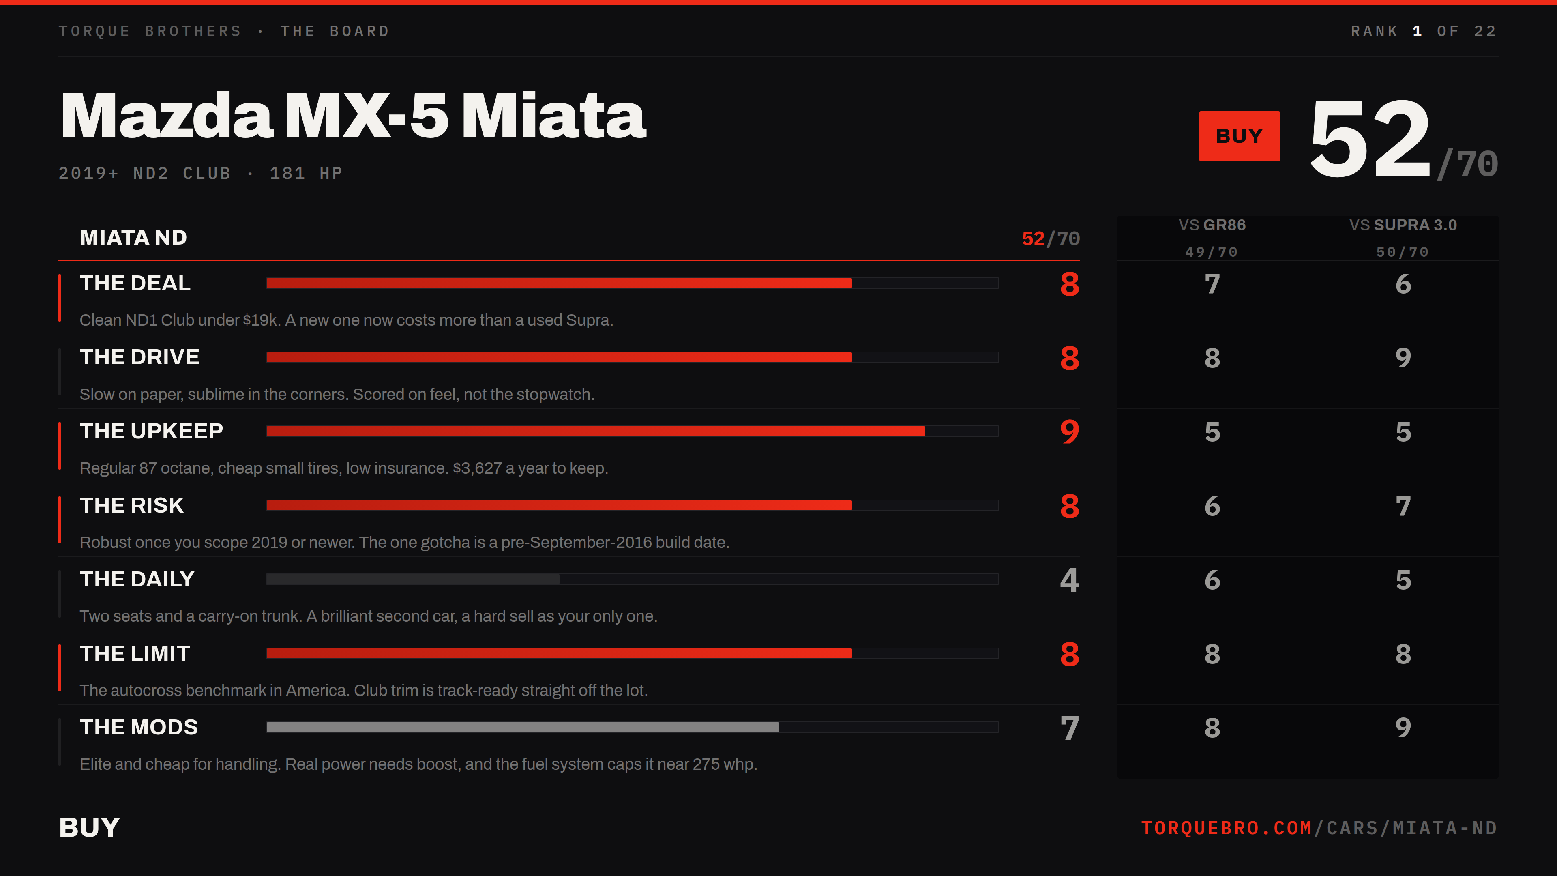Click the red 9 score for THE UPKEEP

click(1069, 432)
